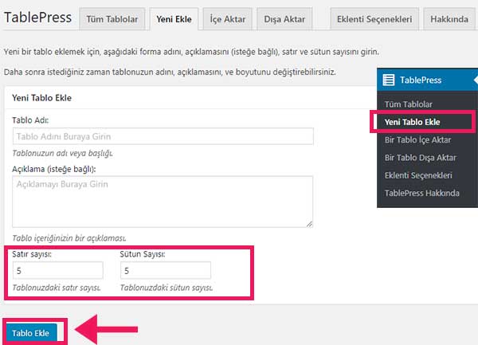Image resolution: width=478 pixels, height=345 pixels.
Task: Click the hint 'Tablonuzdaki satır sayısı.'
Action: 57,288
